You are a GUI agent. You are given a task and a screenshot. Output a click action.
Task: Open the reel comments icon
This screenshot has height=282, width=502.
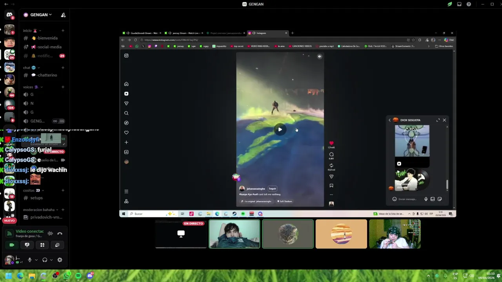click(x=331, y=154)
